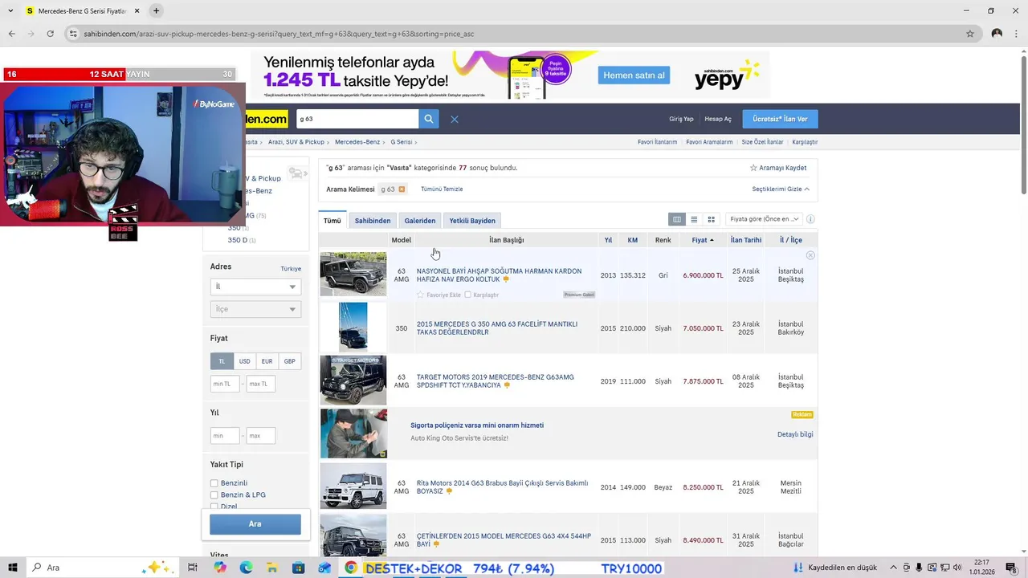Open the TARGET MOTORS 2019 listing title
The image size is (1028, 578).
pyautogui.click(x=495, y=381)
